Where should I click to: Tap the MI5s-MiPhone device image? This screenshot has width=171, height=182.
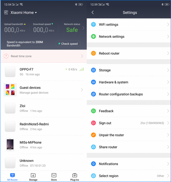10,144
